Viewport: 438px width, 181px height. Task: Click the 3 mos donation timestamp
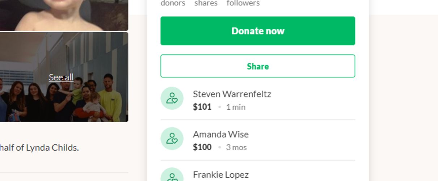pos(236,147)
